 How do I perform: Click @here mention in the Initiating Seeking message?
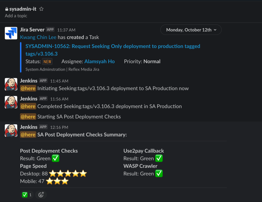point(28,88)
